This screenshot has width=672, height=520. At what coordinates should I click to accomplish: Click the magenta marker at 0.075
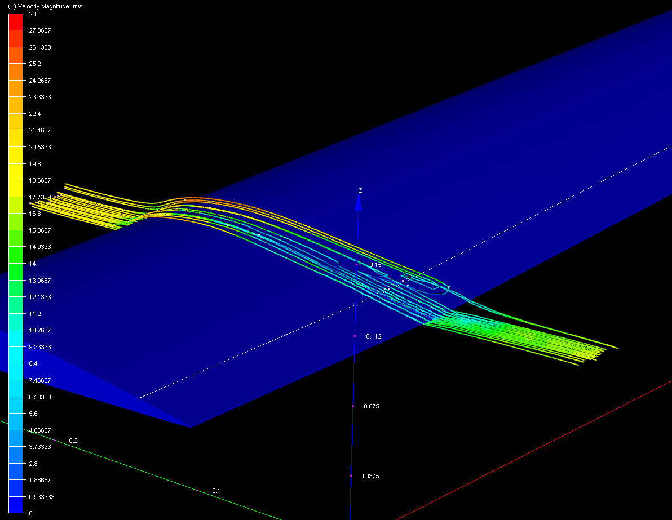352,406
